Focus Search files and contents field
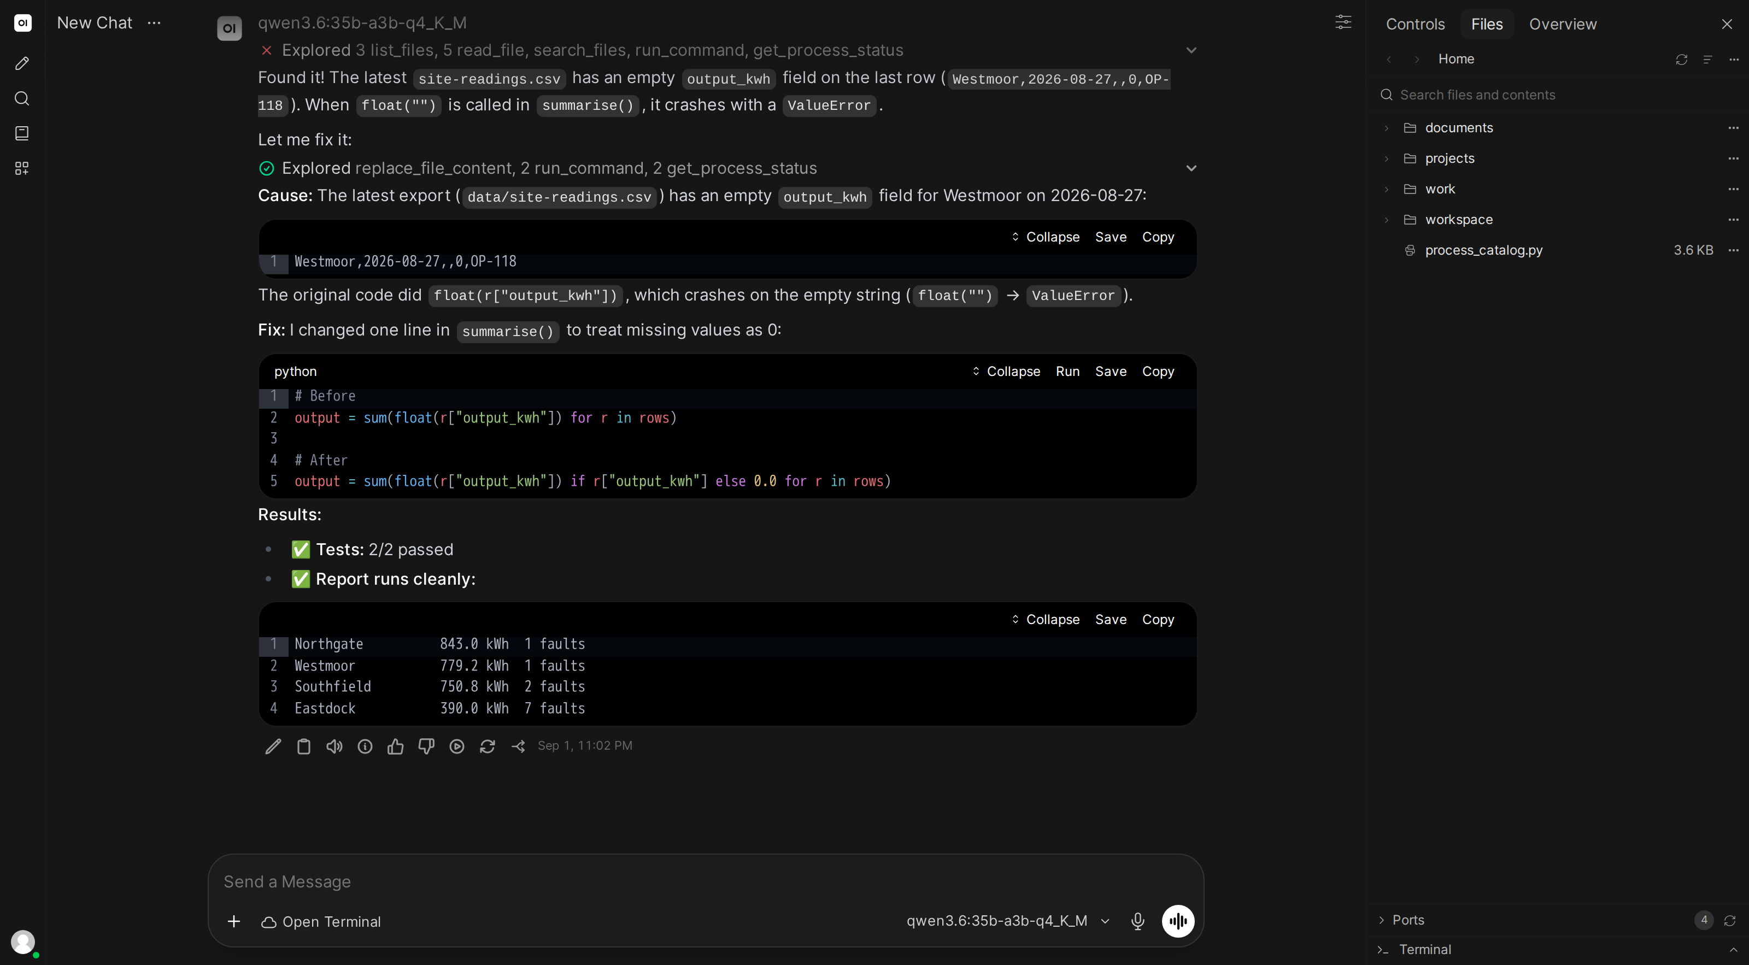1749x965 pixels. (1559, 95)
